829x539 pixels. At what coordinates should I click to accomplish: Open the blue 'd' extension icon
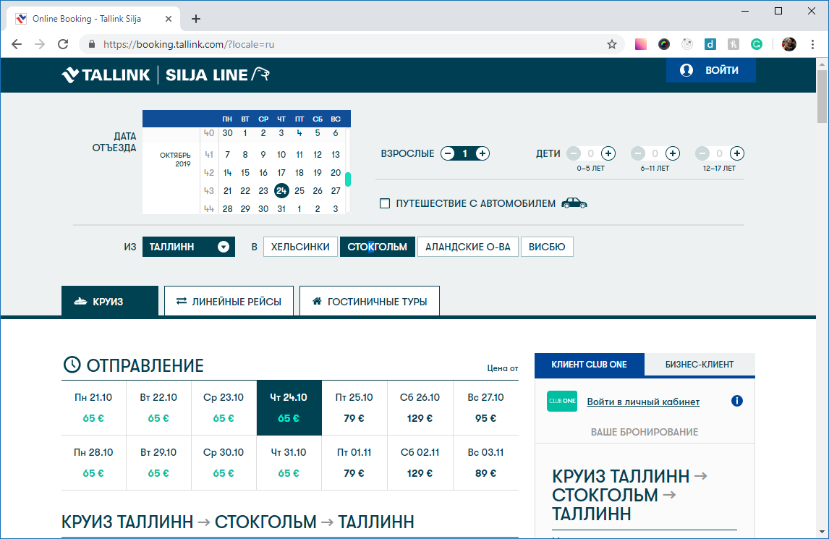[x=710, y=44]
